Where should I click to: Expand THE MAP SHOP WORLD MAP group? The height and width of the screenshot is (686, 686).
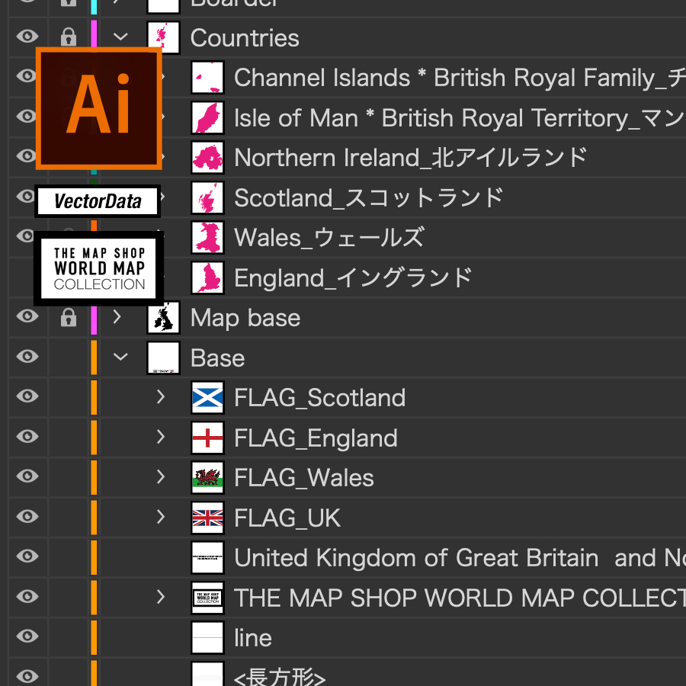161,597
